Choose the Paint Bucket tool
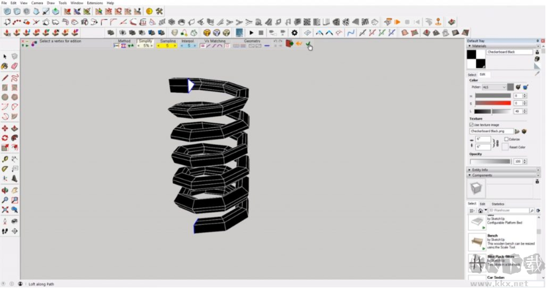 pyautogui.click(x=5, y=67)
